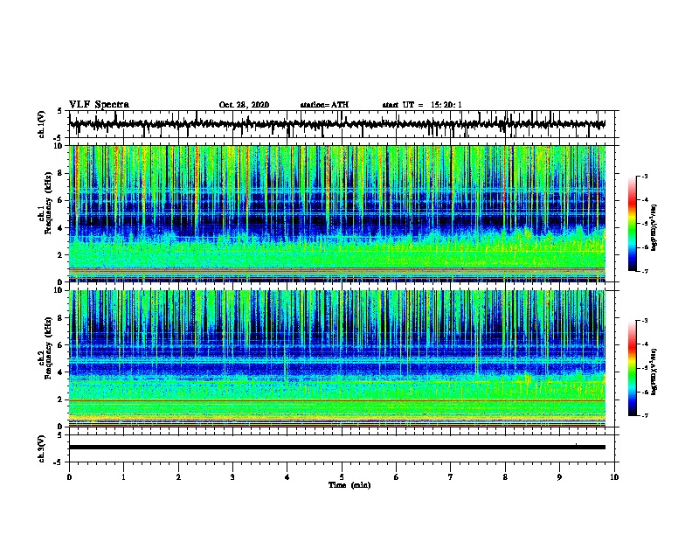Click the 'start UT = 15:20:1' text

tap(422, 105)
